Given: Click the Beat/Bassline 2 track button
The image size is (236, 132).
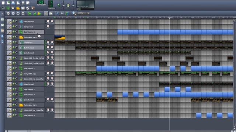Looking at the screenshot, I should tap(31, 89).
